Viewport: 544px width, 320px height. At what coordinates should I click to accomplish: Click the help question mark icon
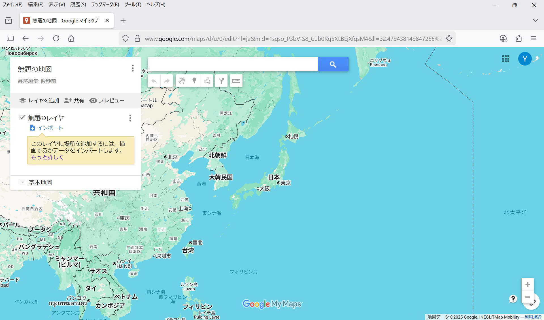click(x=513, y=299)
